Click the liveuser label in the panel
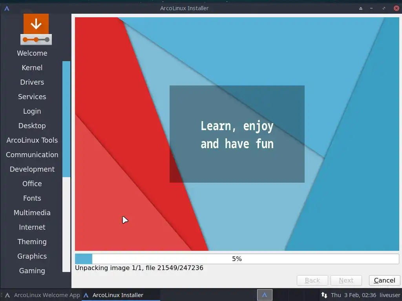402x301 pixels. click(x=390, y=295)
